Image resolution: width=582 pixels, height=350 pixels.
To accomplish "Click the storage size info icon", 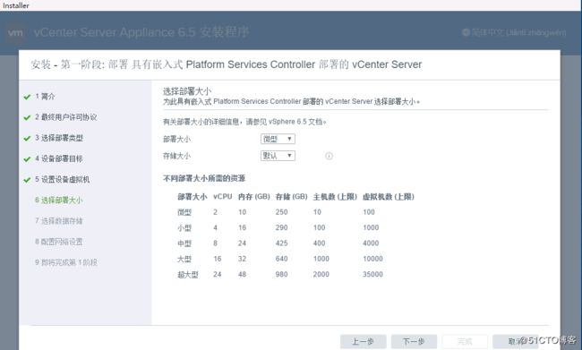I will coord(329,156).
